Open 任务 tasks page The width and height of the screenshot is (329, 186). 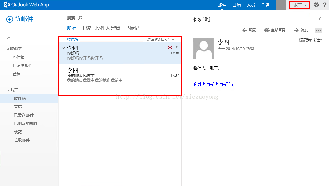265,5
